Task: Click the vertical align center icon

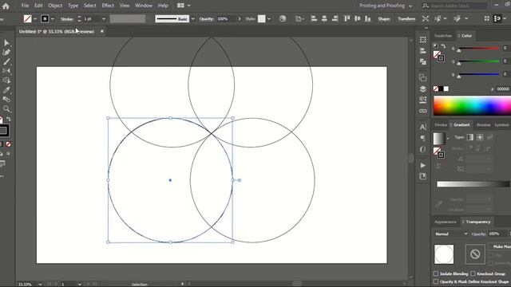Action: click(x=358, y=18)
